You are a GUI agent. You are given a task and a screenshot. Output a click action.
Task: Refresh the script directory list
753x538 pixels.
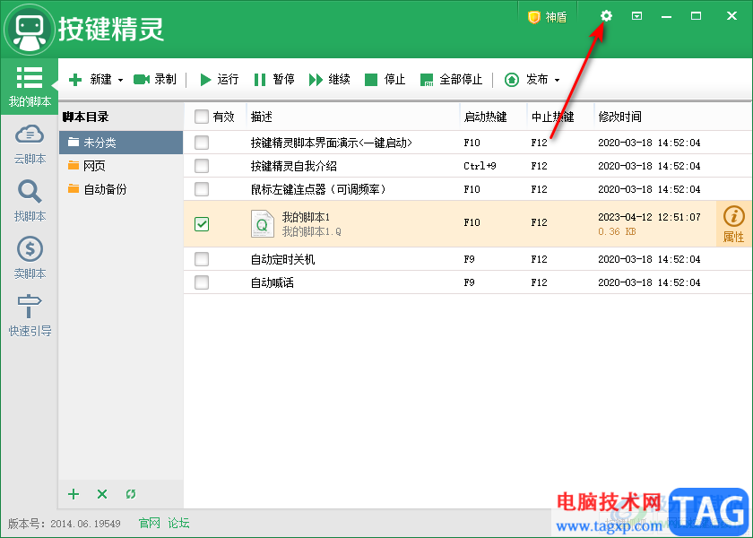pyautogui.click(x=131, y=494)
